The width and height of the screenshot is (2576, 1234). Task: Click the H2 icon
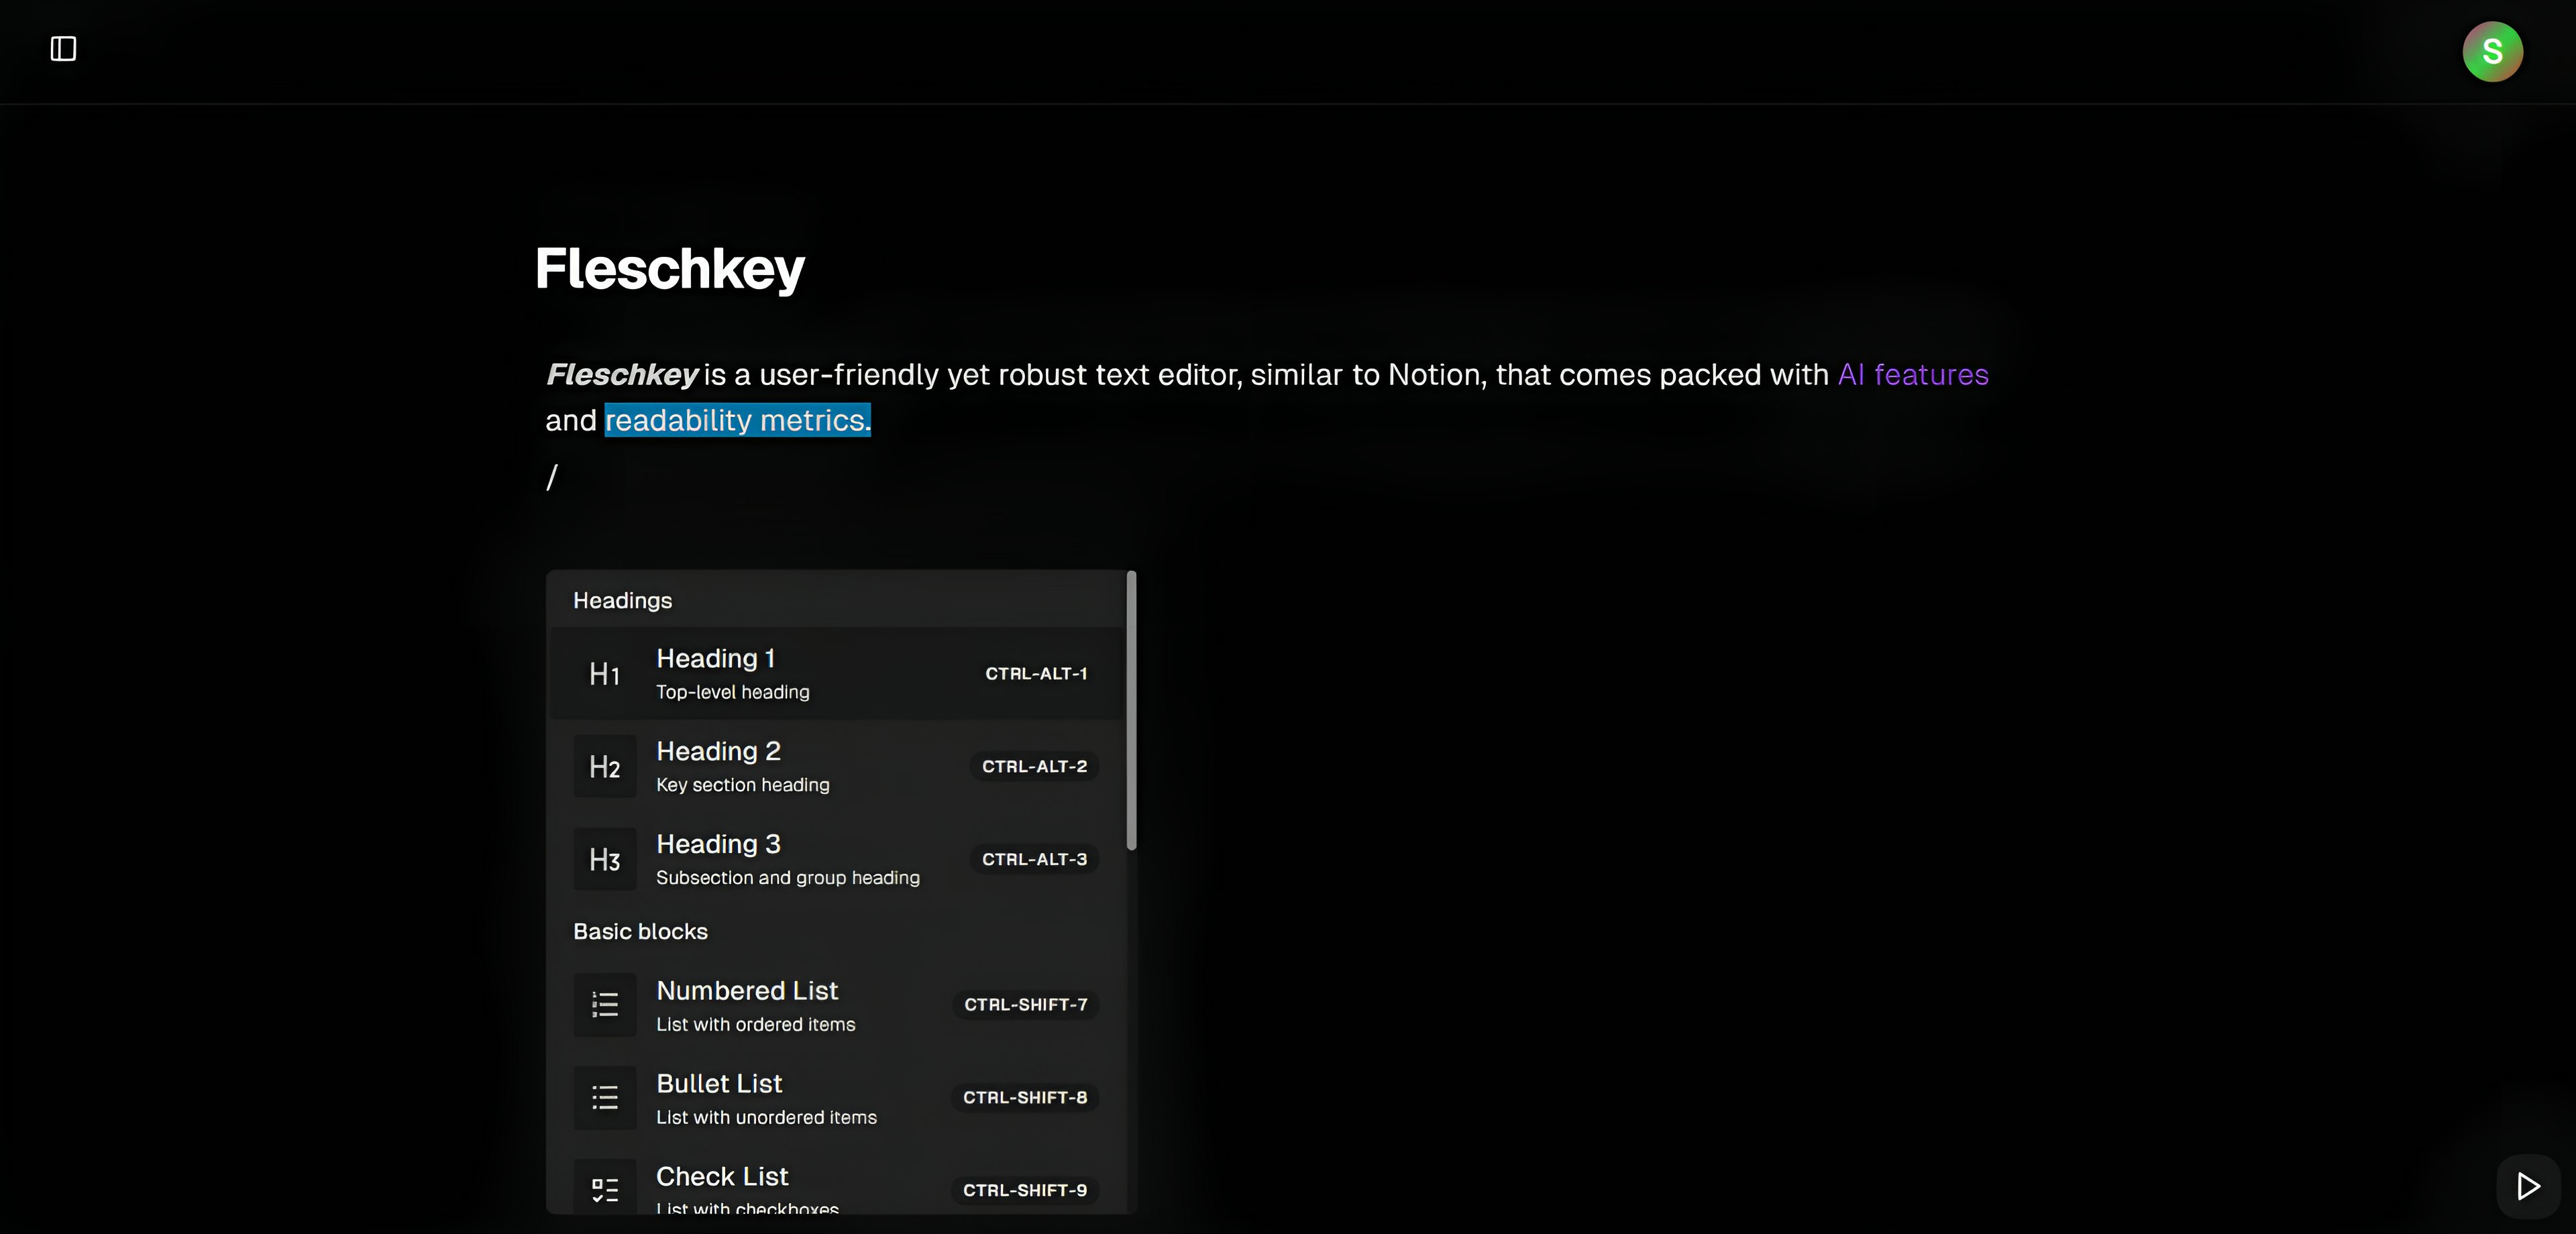click(x=604, y=767)
